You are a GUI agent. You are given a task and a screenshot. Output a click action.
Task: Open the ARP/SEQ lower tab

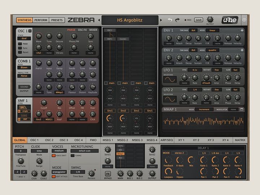(166, 140)
